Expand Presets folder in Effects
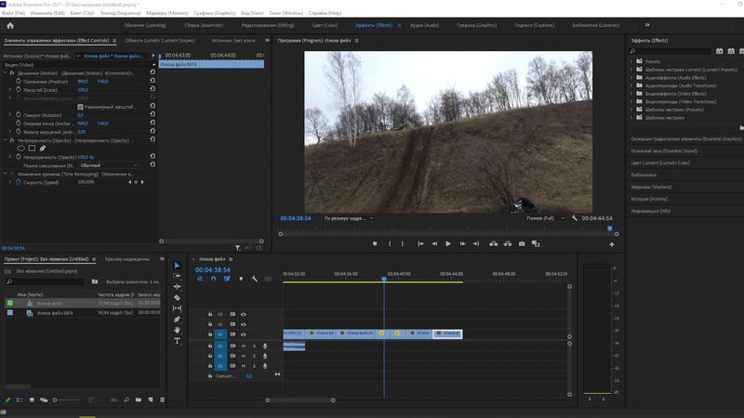The height and width of the screenshot is (418, 744). point(631,61)
